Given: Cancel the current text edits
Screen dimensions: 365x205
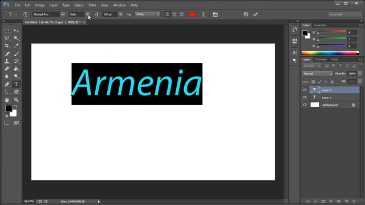Looking at the screenshot, I should [246, 14].
